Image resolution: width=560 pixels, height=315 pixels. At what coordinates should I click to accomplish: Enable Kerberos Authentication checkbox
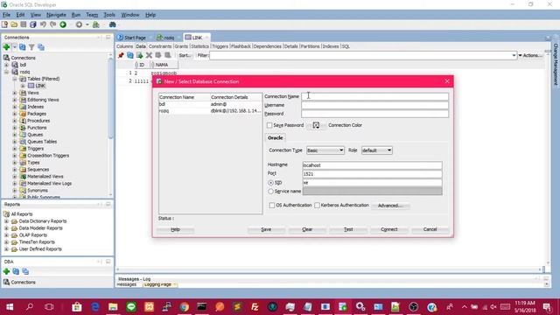pyautogui.click(x=317, y=206)
